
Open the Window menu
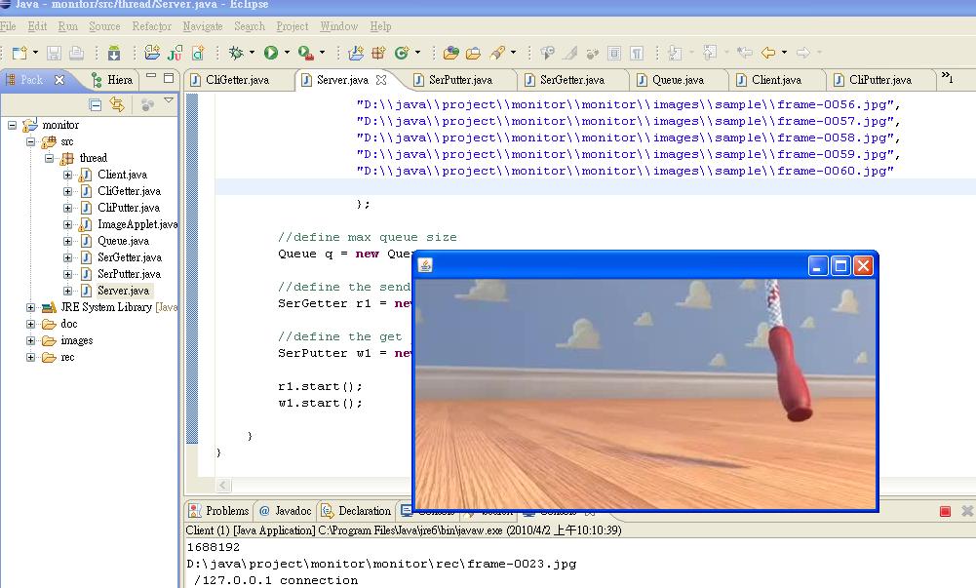(338, 26)
